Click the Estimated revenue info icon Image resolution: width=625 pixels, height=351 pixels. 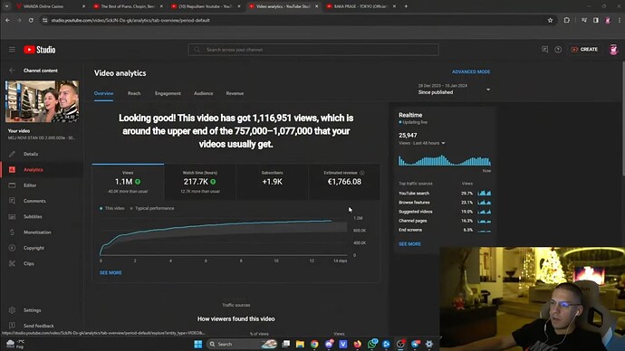pyautogui.click(x=362, y=173)
